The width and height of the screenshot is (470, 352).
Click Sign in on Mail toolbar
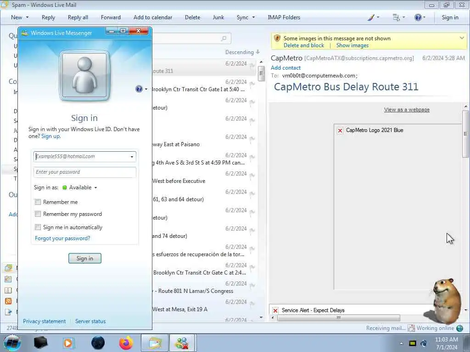click(450, 17)
